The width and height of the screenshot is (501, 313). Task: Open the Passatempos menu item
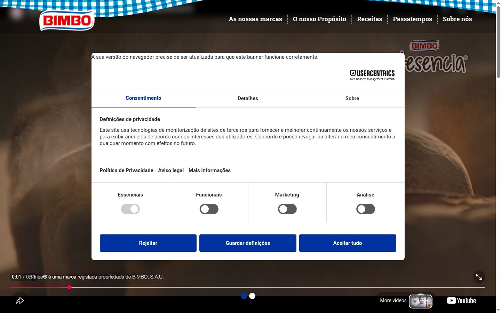pyautogui.click(x=412, y=19)
